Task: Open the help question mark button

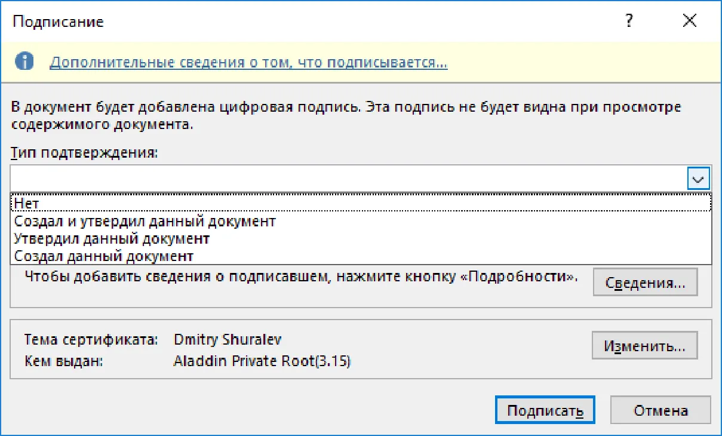Action: pos(629,22)
